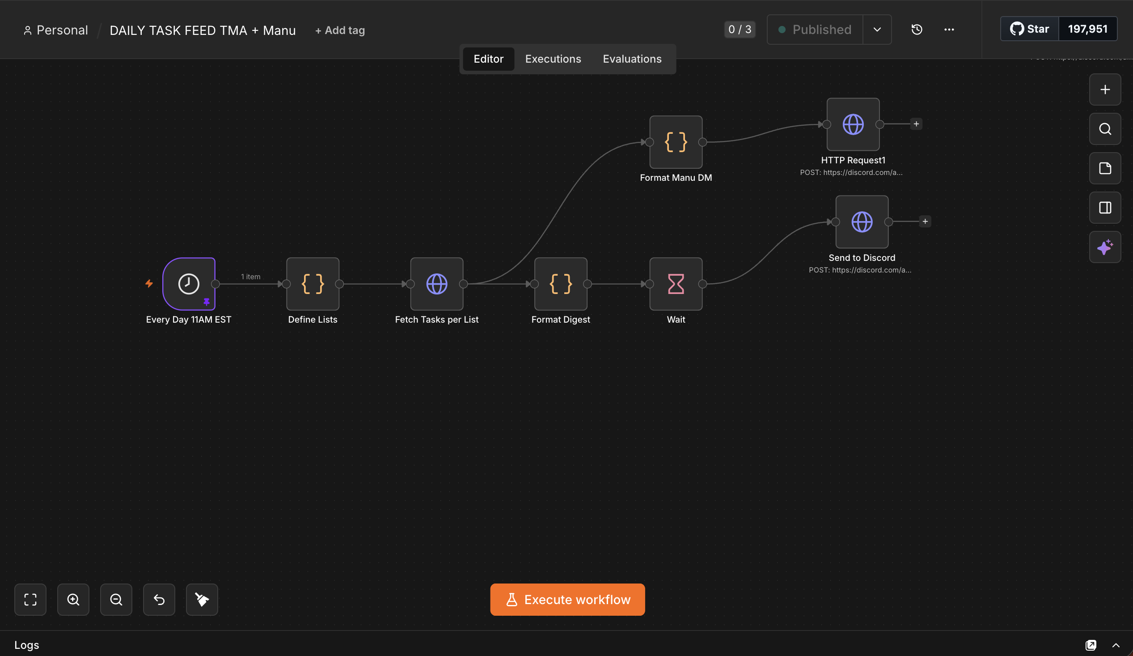The width and height of the screenshot is (1133, 656).
Task: Open the Fetch Tasks per List HTTP node
Action: pyautogui.click(x=437, y=284)
